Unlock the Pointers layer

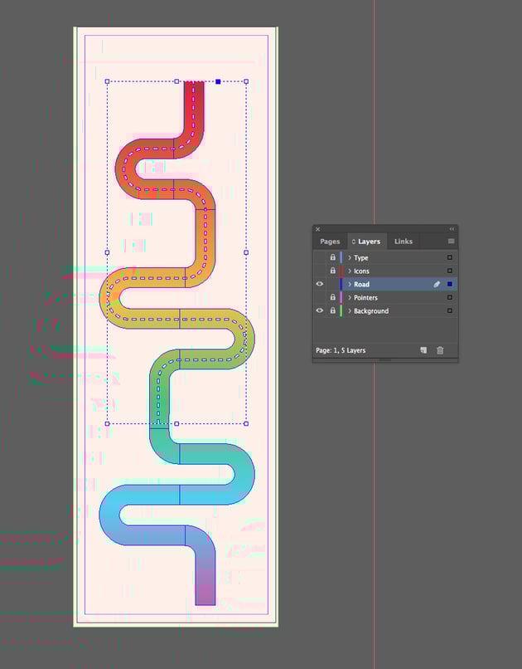[x=332, y=297]
